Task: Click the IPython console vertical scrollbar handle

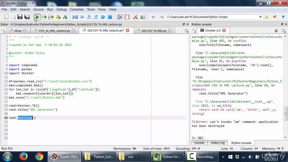Action: tap(285, 113)
